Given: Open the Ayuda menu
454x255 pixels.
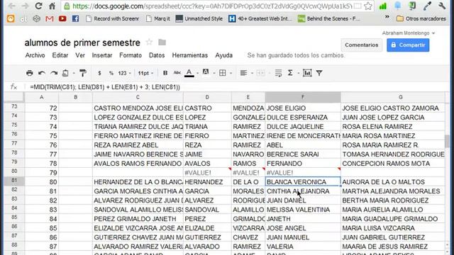Looking at the screenshot, I should tap(224, 55).
